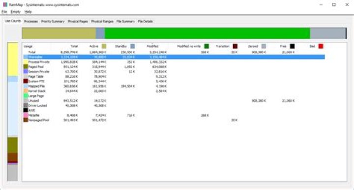Select the highlighted Shareable row
Image resolution: width=354 pixels, height=190 pixels.
point(174,57)
